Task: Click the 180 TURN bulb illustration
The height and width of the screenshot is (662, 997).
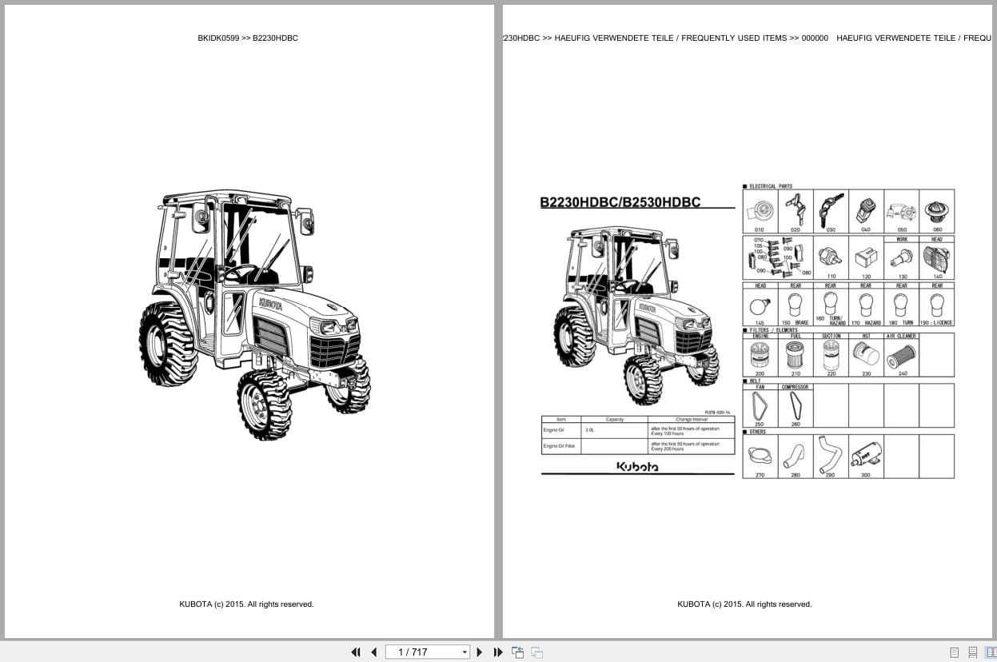Action: coord(902,304)
